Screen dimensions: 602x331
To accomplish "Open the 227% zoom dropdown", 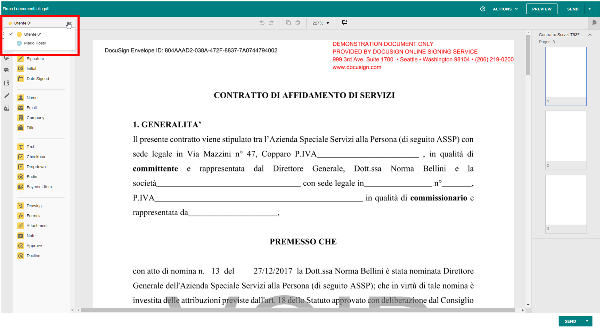I will point(320,23).
